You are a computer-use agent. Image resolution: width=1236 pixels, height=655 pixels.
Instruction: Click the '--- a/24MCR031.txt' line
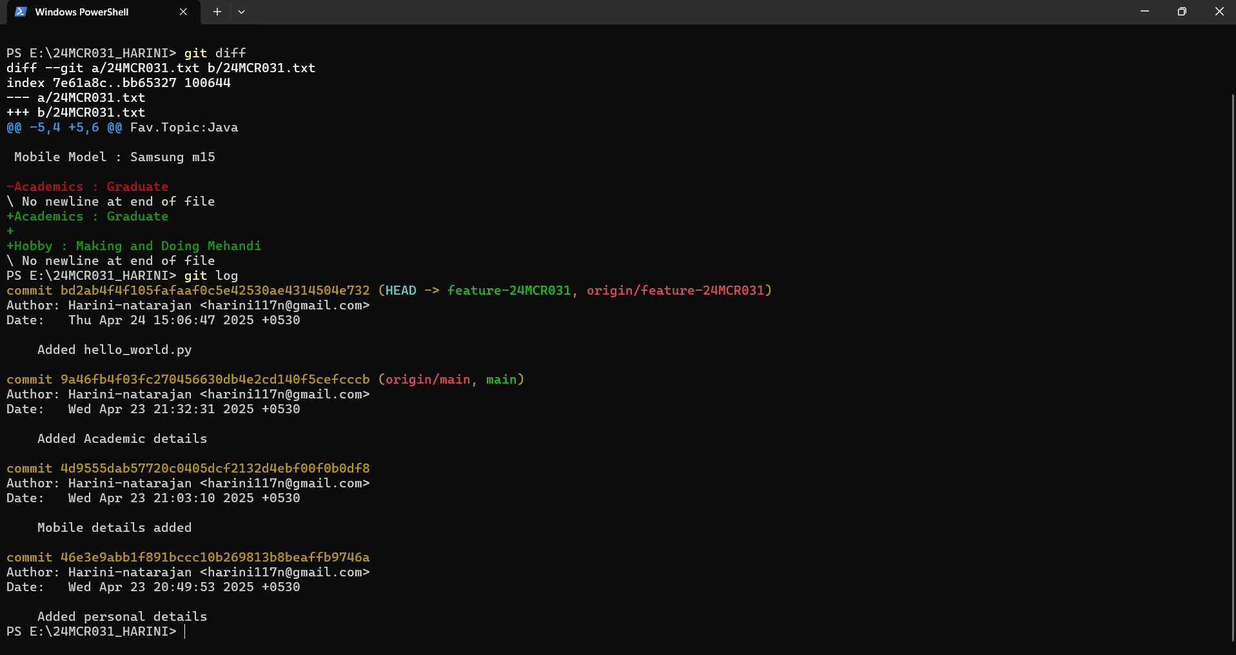pyautogui.click(x=76, y=98)
